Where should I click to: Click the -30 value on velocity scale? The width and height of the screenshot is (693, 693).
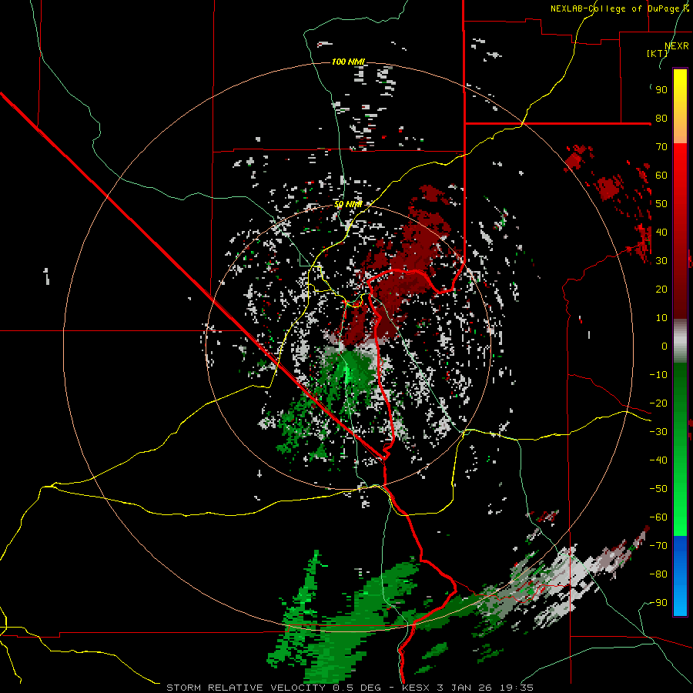point(658,432)
